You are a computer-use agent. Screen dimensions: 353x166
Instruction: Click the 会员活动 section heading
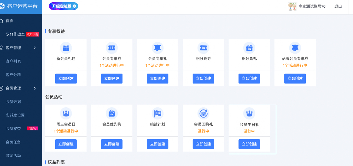54,97
